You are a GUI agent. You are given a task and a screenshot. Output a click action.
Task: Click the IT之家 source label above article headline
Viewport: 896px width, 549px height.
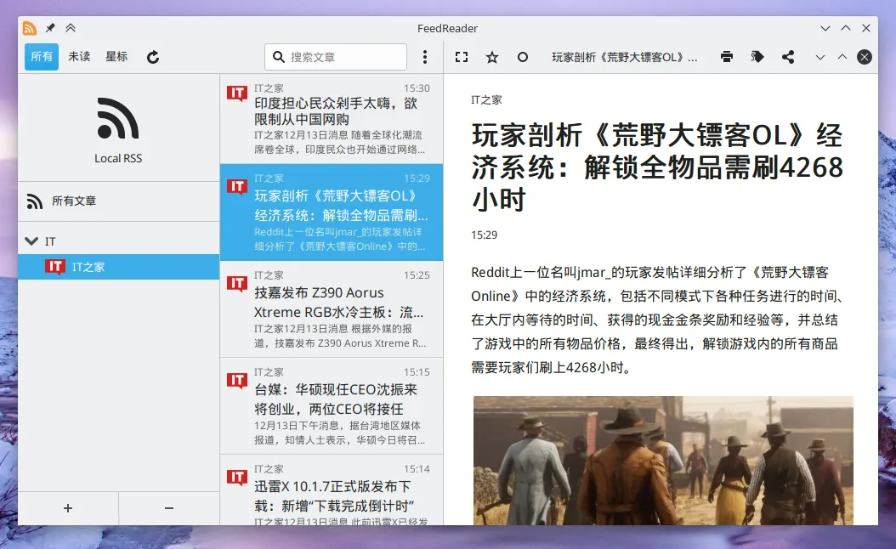(486, 100)
